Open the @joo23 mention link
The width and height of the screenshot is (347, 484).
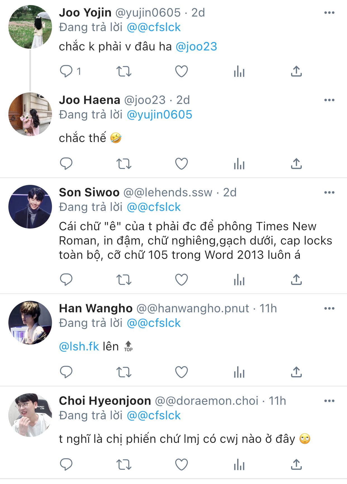coord(196,46)
